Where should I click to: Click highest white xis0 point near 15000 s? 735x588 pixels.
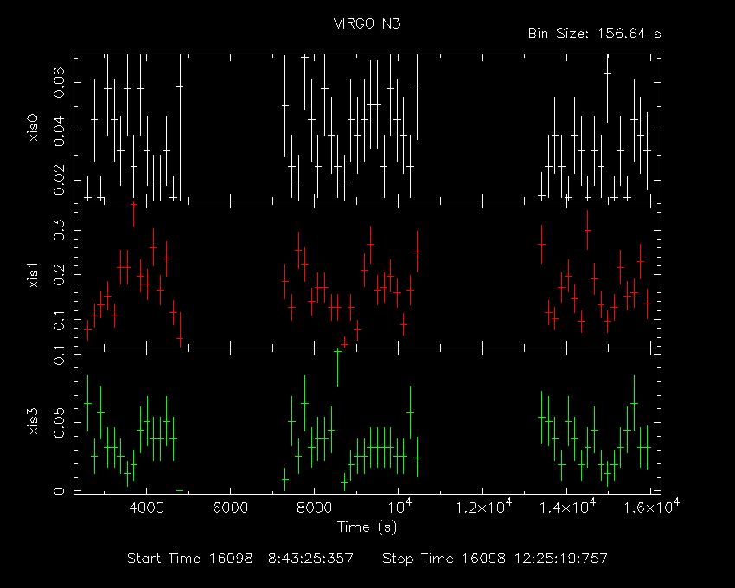point(608,73)
